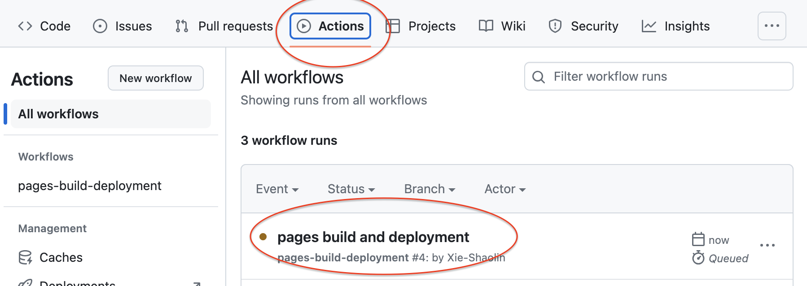Open the repository navigation overflow menu
The height and width of the screenshot is (286, 807).
point(772,26)
